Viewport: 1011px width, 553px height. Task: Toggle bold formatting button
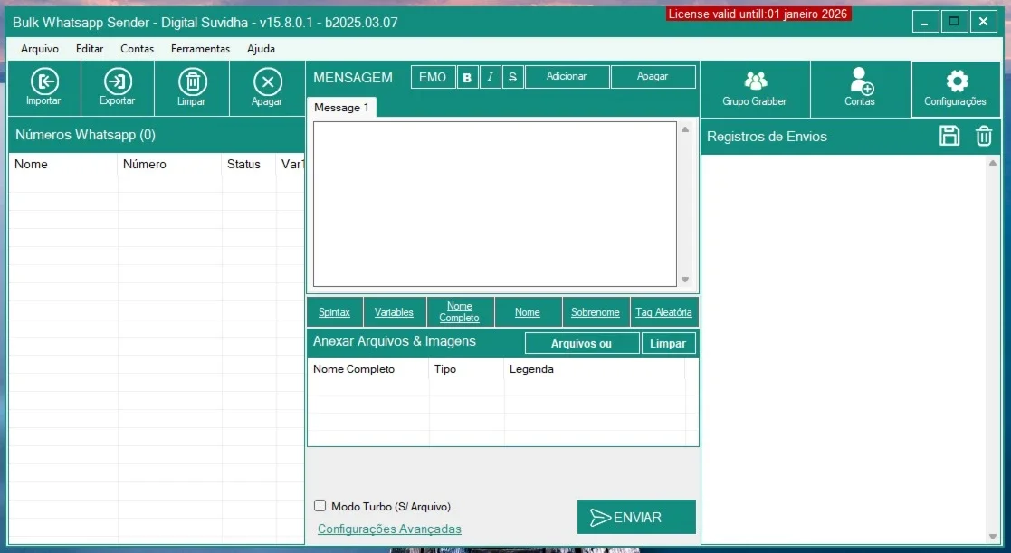click(x=467, y=77)
